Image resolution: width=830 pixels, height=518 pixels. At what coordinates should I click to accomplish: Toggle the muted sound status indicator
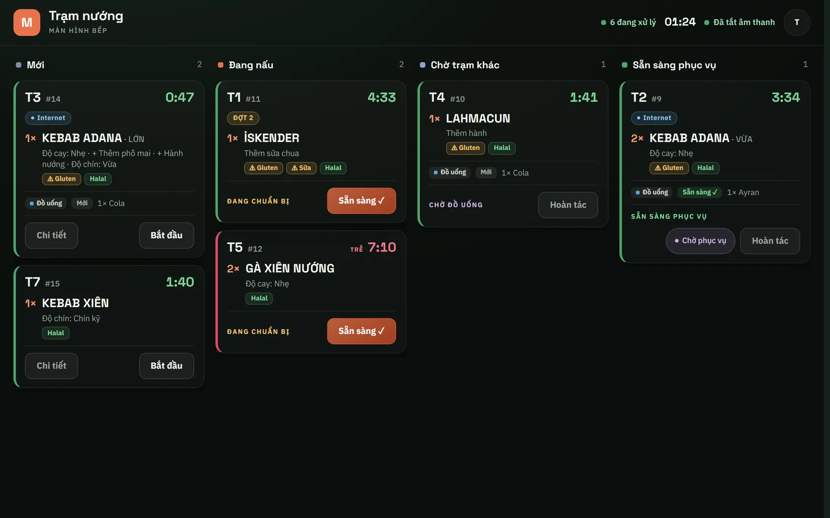pyautogui.click(x=740, y=22)
